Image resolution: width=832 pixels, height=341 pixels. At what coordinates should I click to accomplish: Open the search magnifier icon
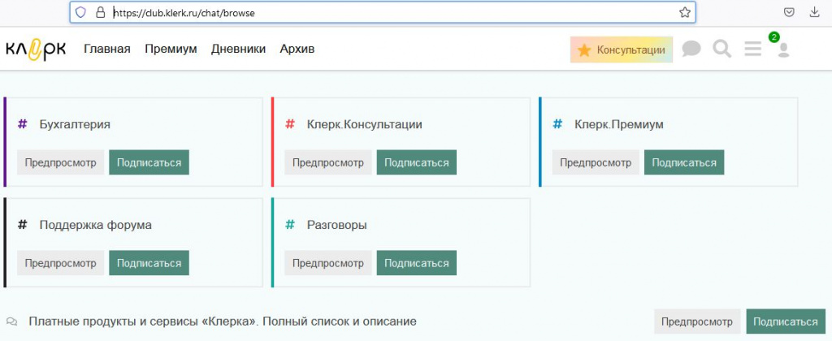721,50
